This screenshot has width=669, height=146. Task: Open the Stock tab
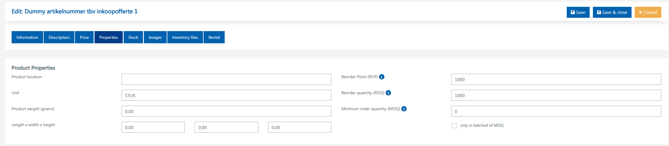pos(133,37)
